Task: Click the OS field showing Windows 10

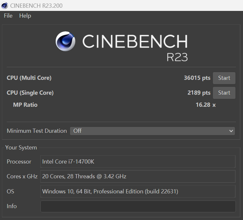Action: point(138,191)
